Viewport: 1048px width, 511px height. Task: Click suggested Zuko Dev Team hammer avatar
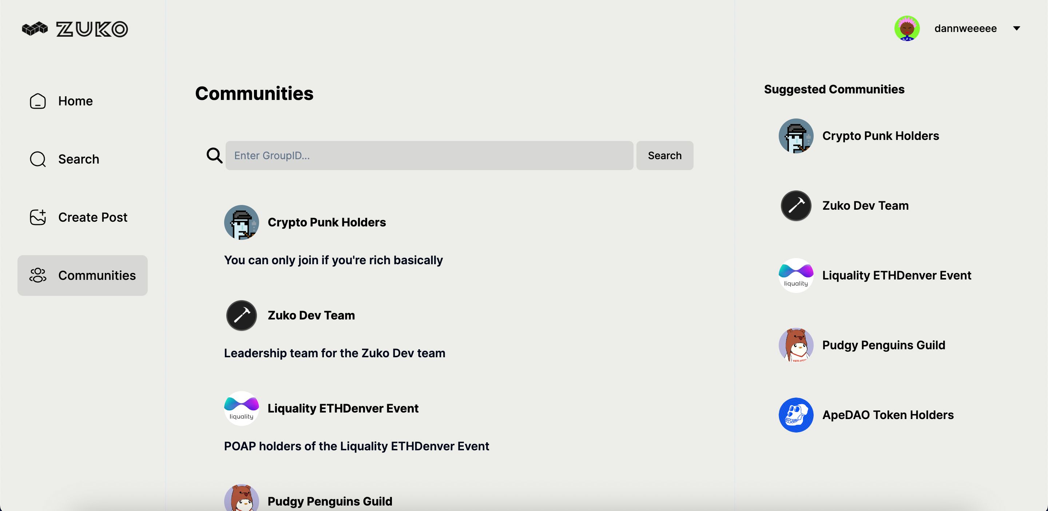point(796,206)
